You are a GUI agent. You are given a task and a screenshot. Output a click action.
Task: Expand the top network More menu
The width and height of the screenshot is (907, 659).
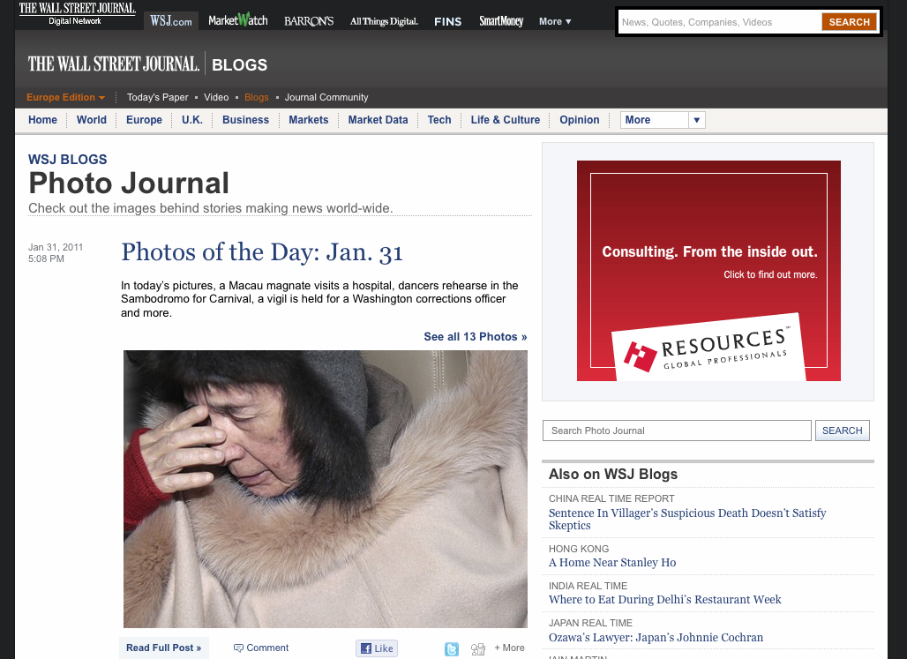point(555,21)
